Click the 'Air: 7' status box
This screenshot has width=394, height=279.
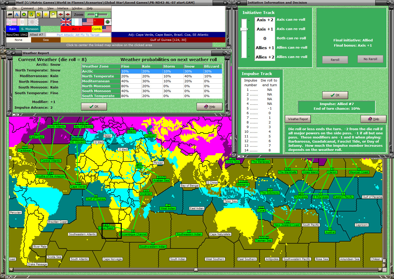[x=76, y=29]
